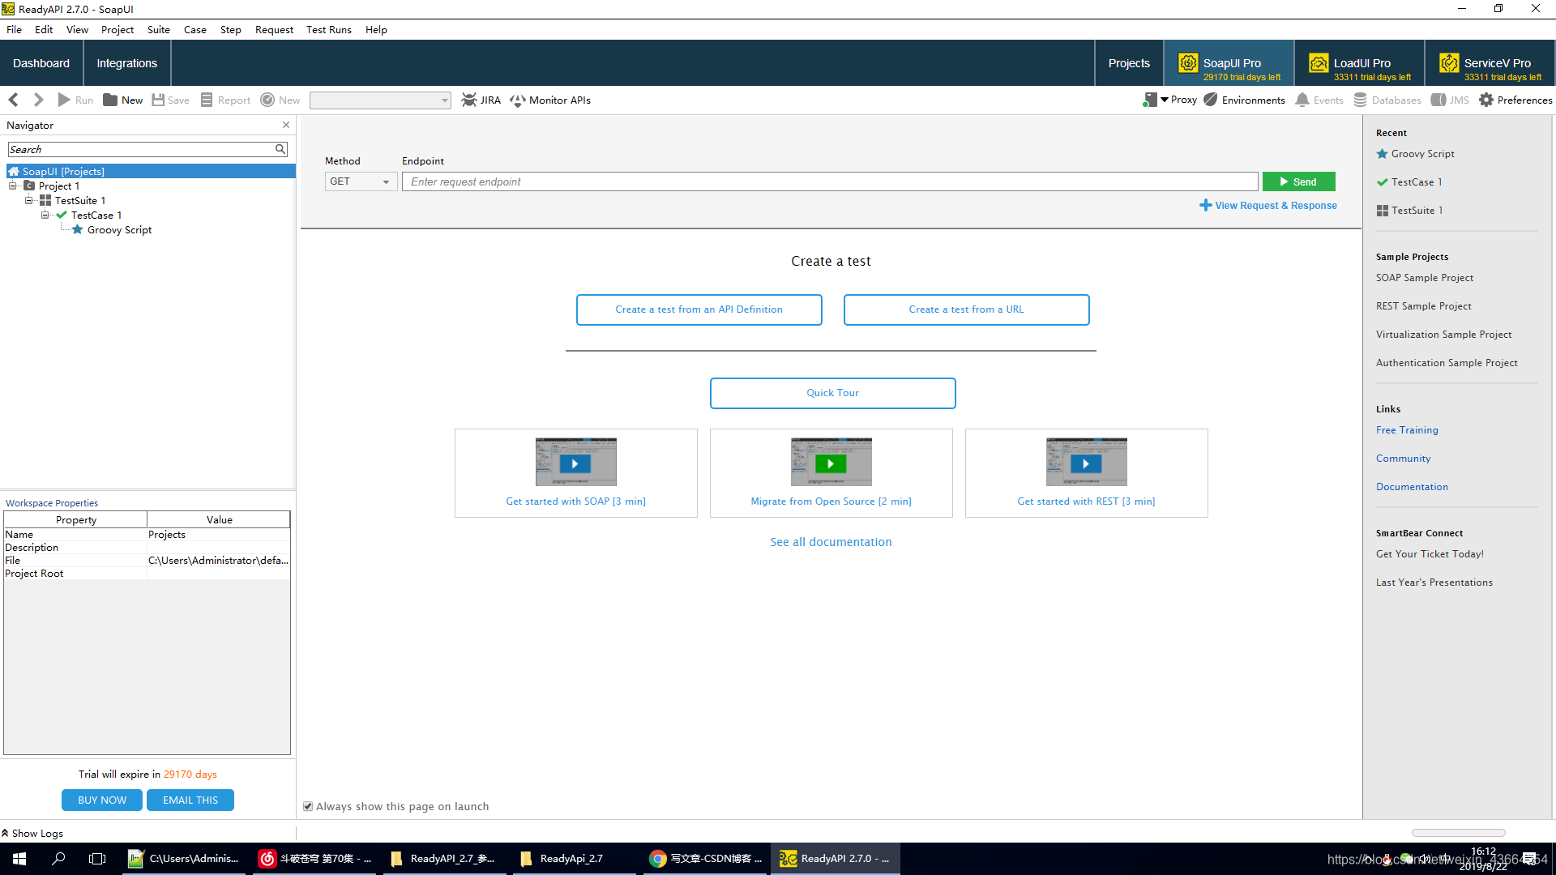
Task: Open the Proxy tool icon
Action: coord(1150,100)
